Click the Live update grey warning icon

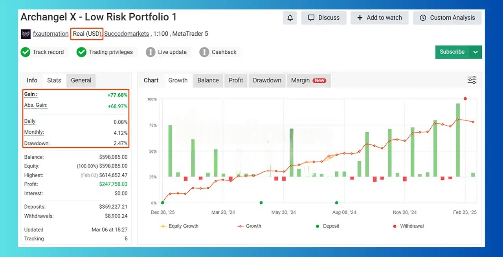point(151,52)
